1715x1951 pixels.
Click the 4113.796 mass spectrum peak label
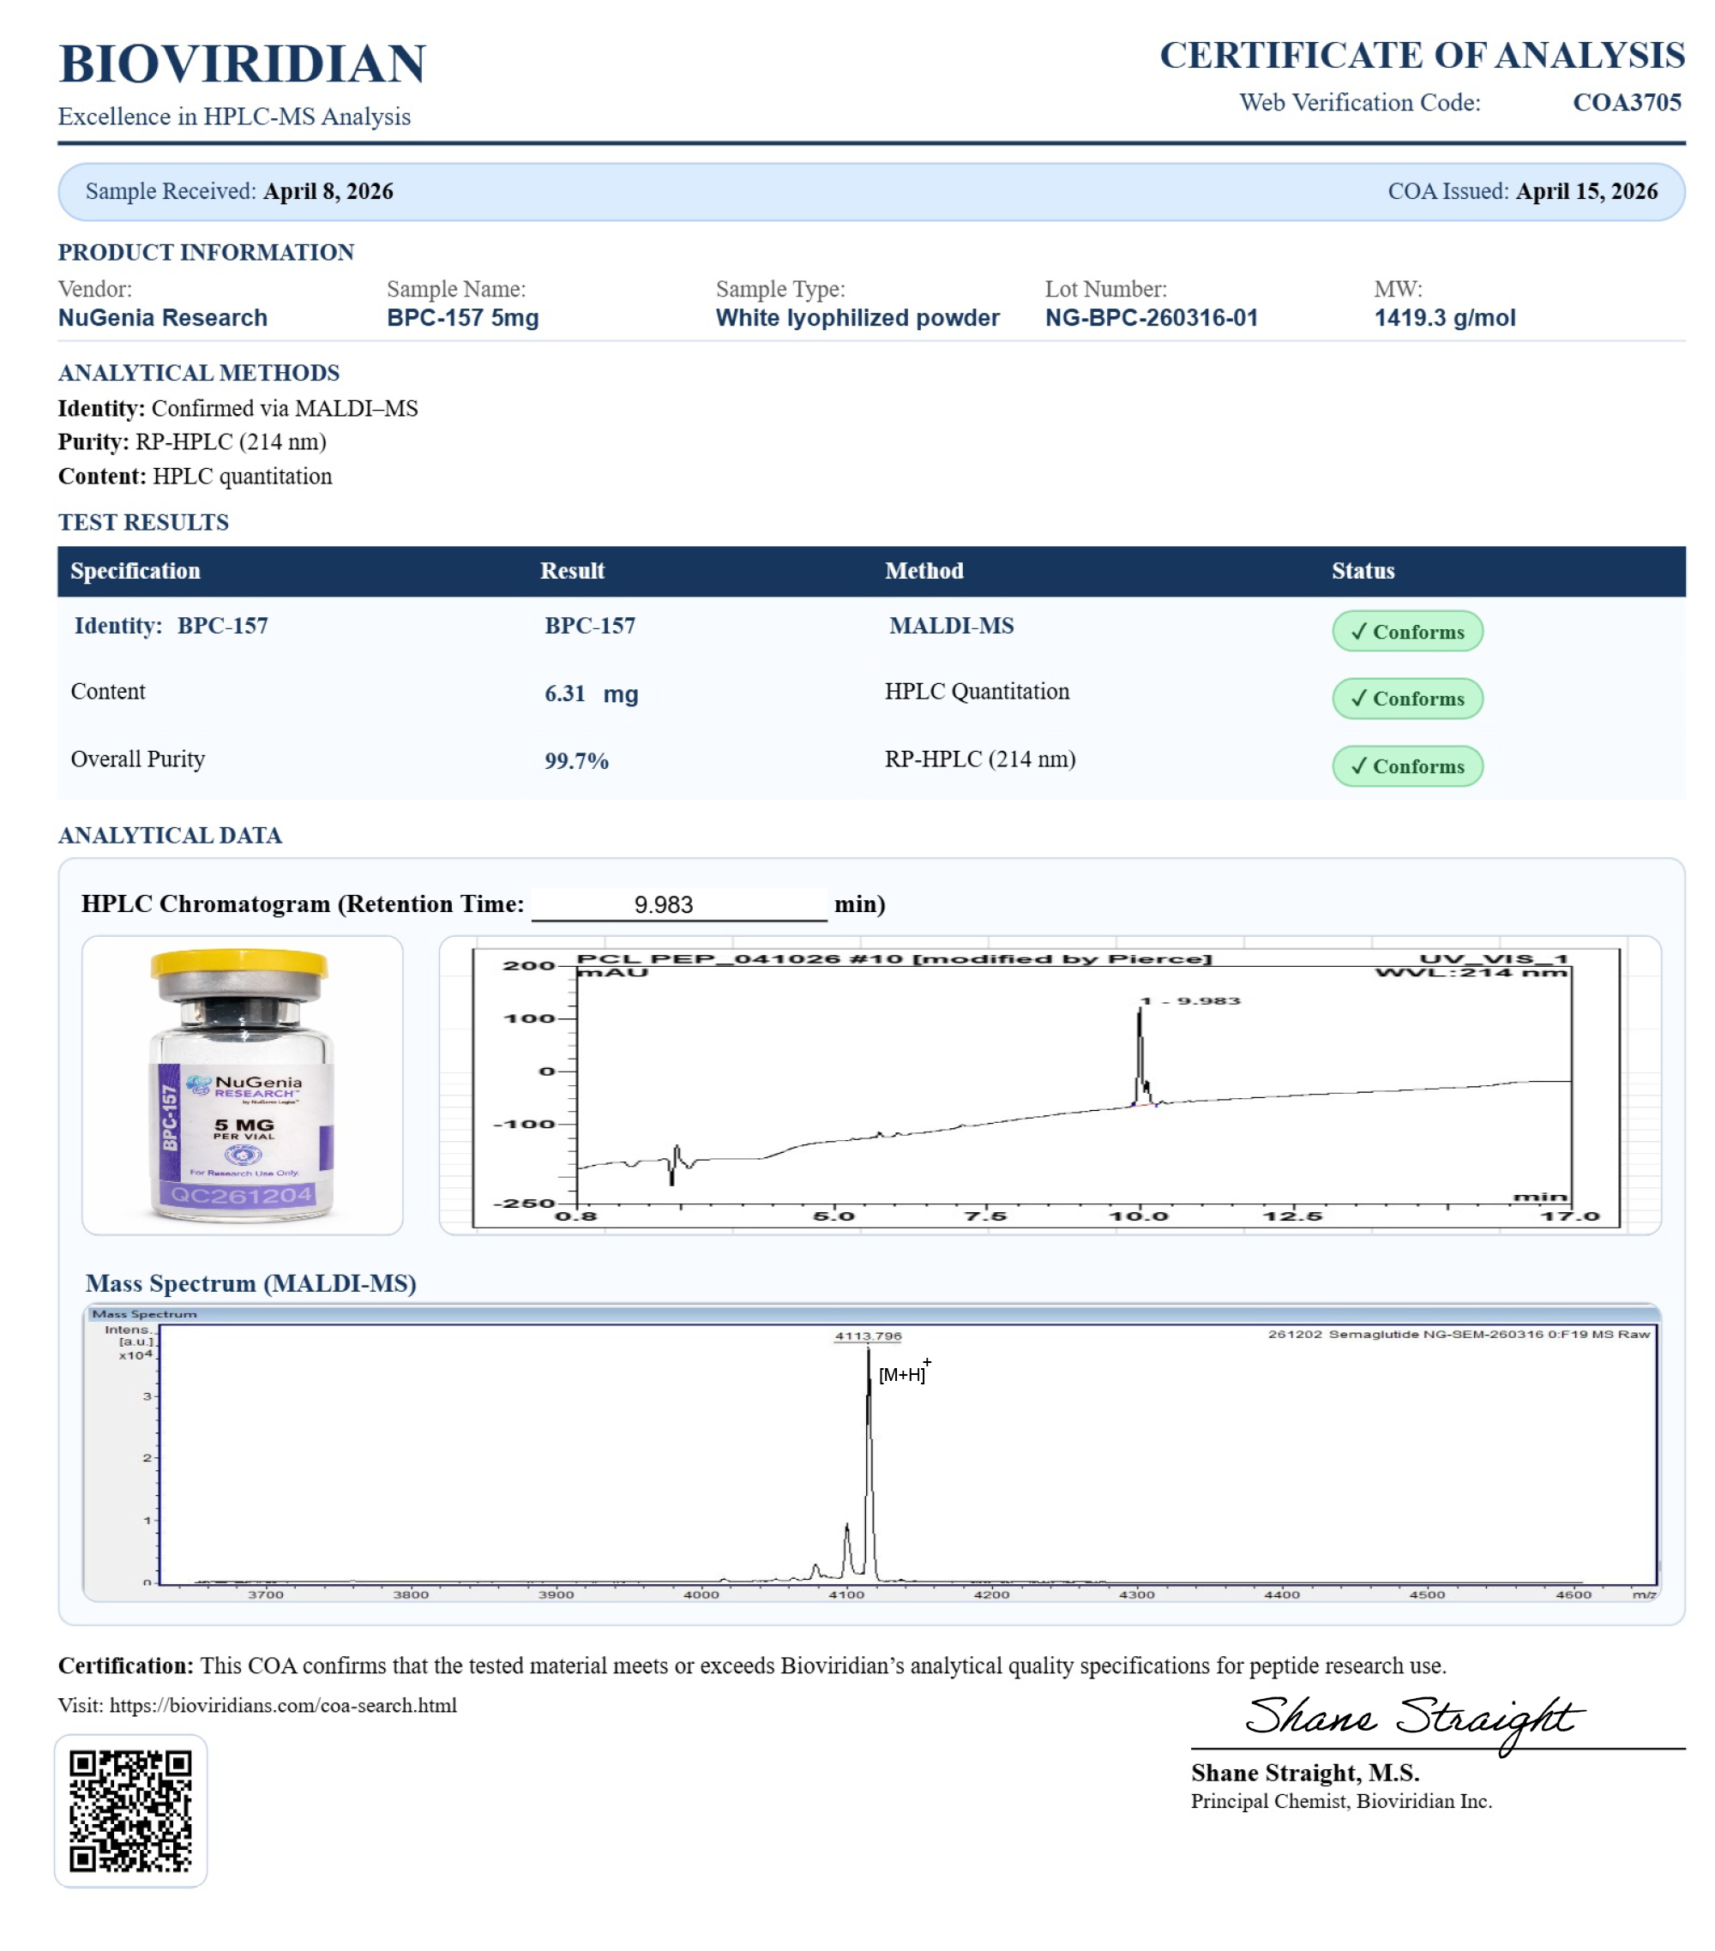coord(867,1336)
